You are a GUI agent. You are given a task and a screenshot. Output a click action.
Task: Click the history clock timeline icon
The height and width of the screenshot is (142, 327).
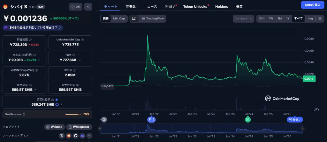point(104,119)
